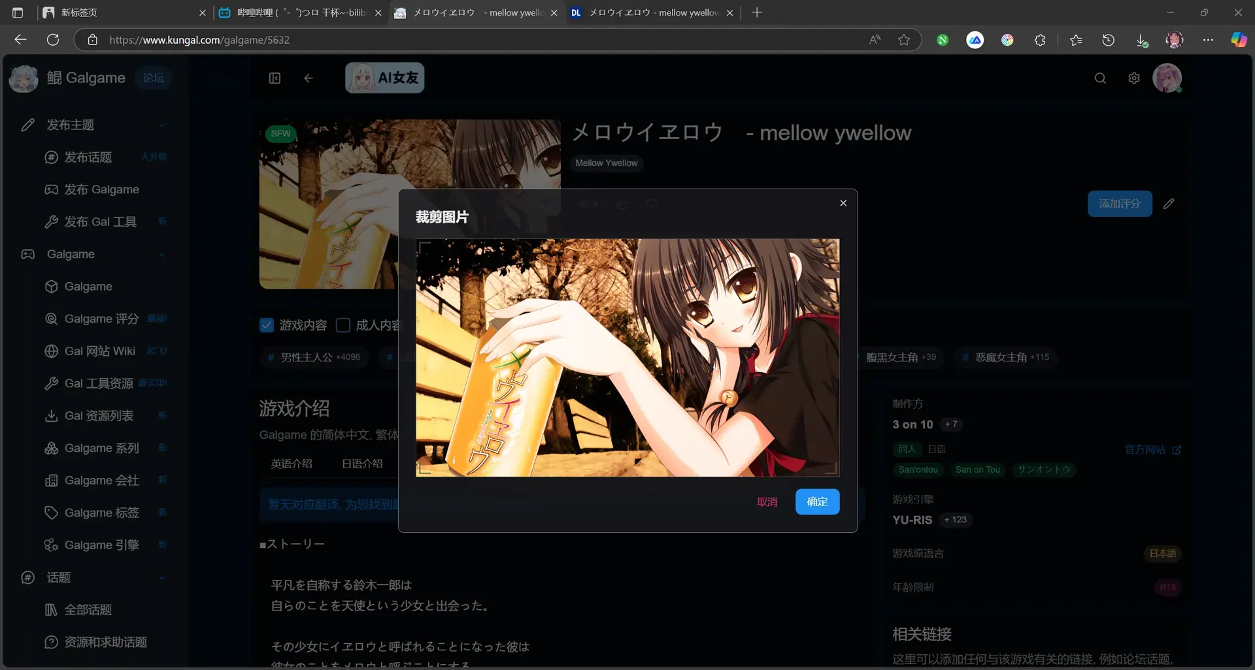Click the 论坛 badge next to logo
1255x670 pixels.
click(x=154, y=78)
